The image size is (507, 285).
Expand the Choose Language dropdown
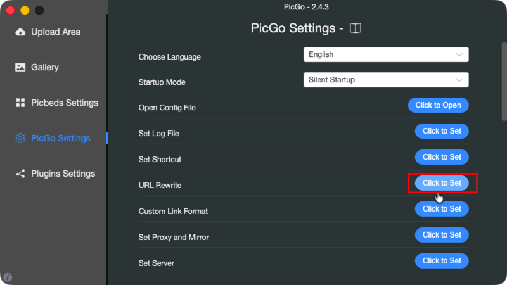click(x=385, y=55)
